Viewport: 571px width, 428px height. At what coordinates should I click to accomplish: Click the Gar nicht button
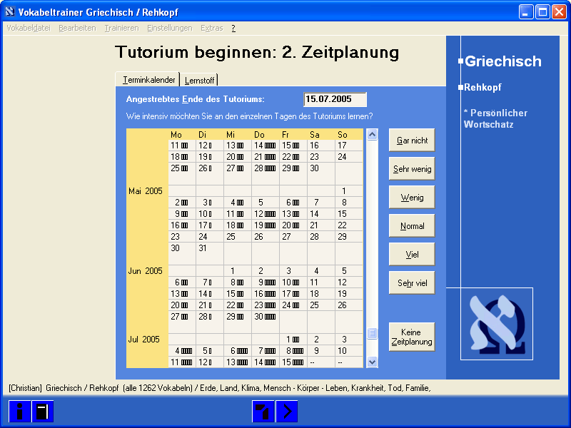[412, 140]
